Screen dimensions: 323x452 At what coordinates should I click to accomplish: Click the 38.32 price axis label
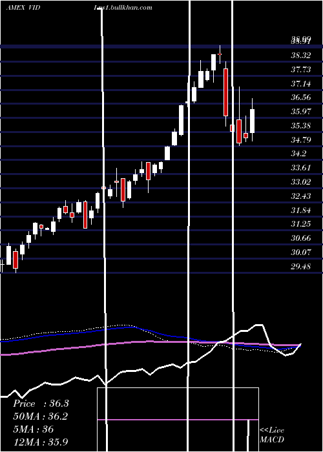point(301,56)
